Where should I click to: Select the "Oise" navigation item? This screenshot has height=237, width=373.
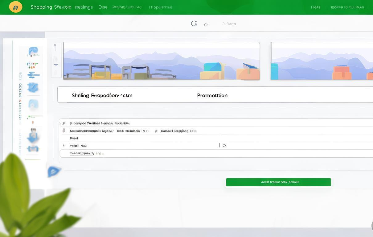pyautogui.click(x=103, y=7)
